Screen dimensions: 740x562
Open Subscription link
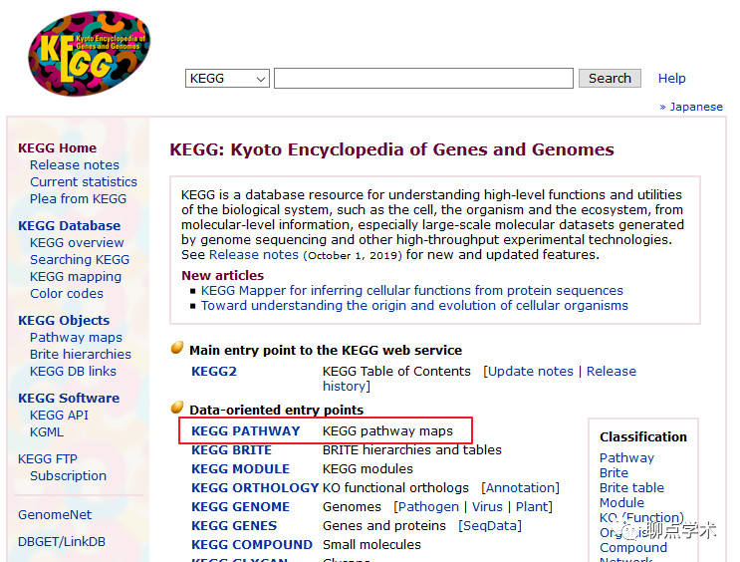68,476
